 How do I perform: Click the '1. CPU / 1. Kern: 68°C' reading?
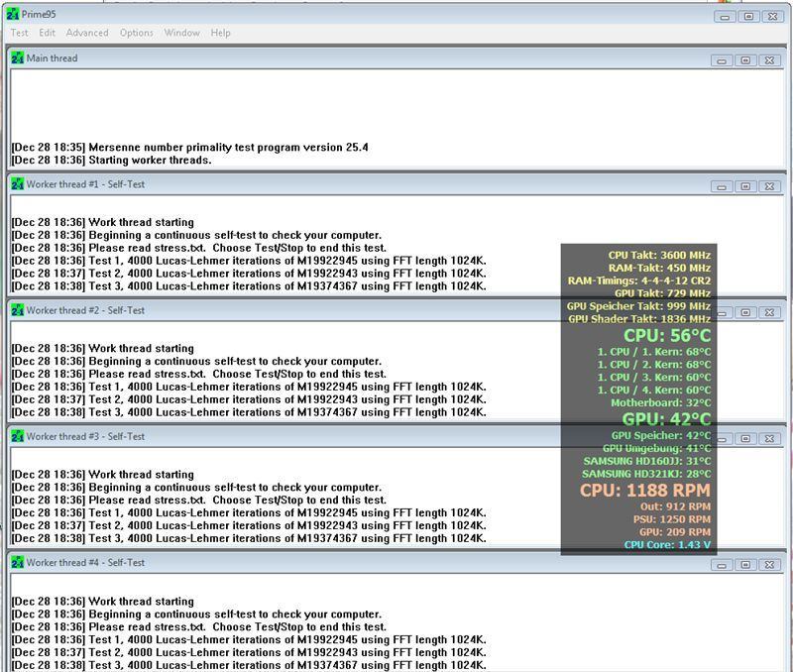pos(654,352)
